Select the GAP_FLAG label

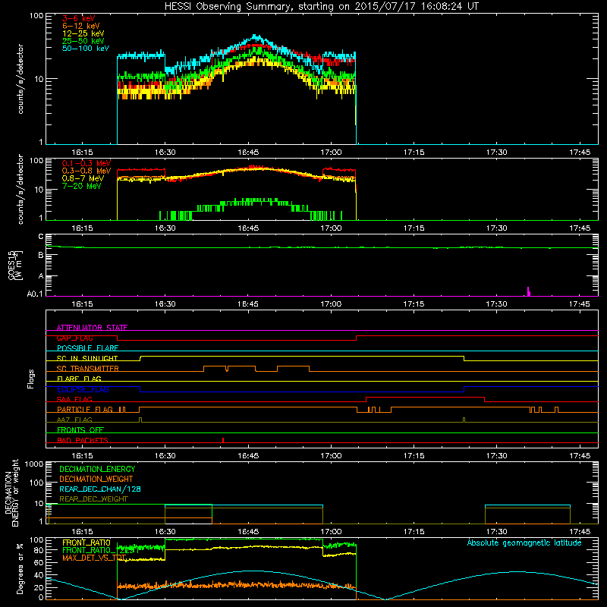pos(74,338)
